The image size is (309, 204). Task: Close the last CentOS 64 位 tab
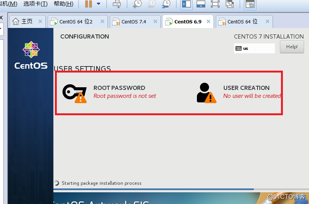tap(267, 22)
